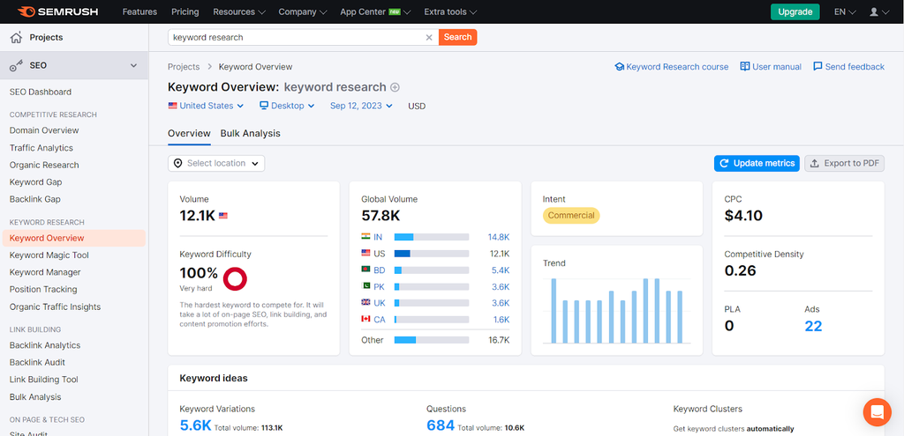Switch to the Bulk Analysis tab
This screenshot has width=904, height=436.
(x=250, y=133)
